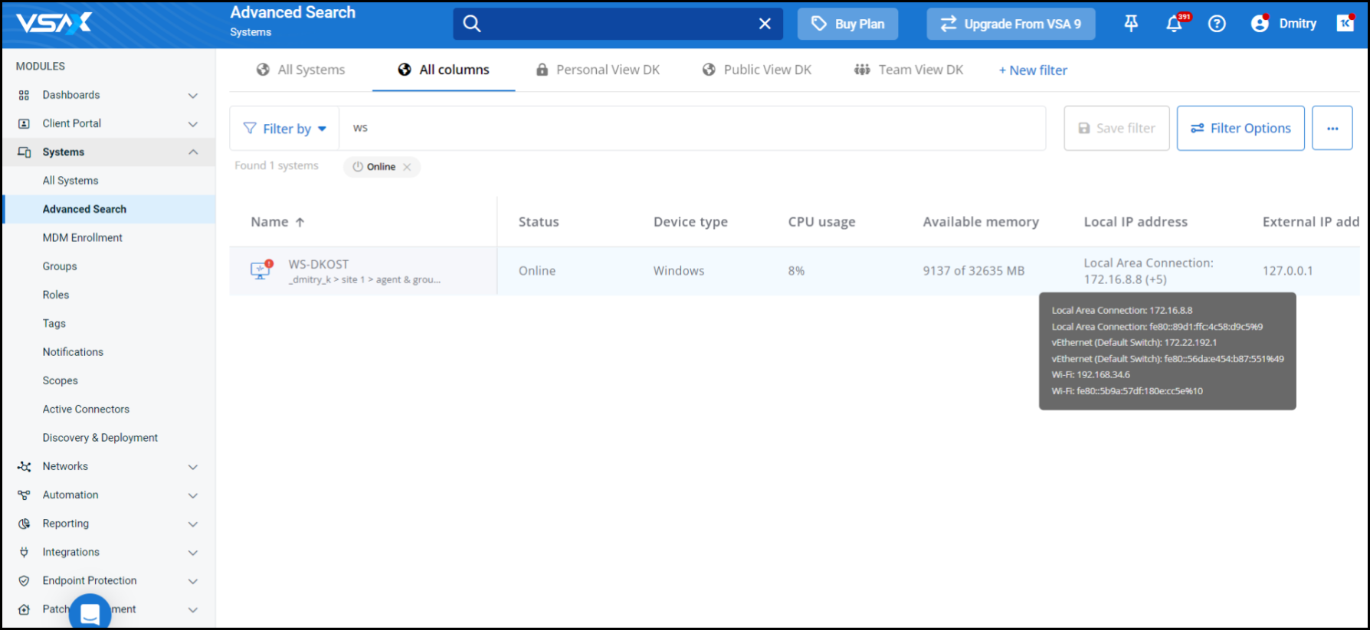Click the Local IP address column header
This screenshot has width=1370, height=630.
point(1136,222)
